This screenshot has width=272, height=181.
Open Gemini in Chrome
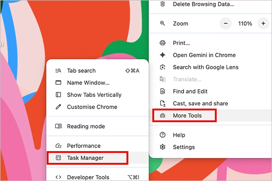click(210, 55)
